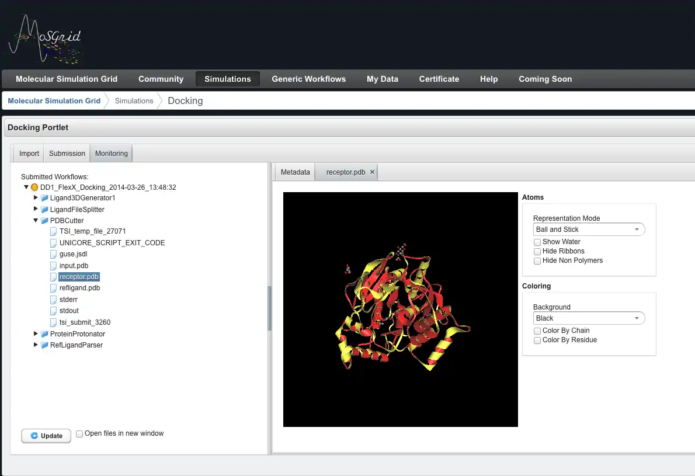
Task: Expand the ProteinProtonator node
Action: coord(36,333)
